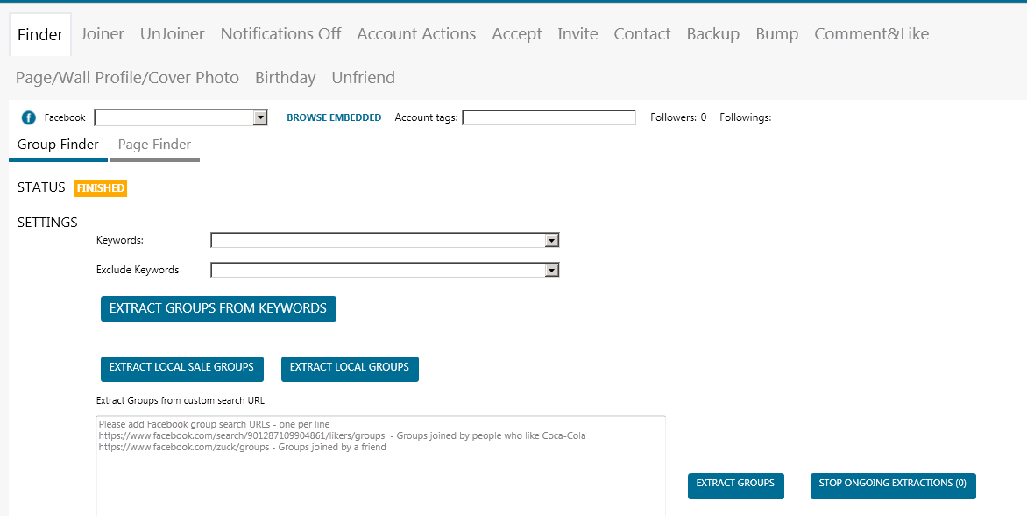This screenshot has width=1027, height=516.
Task: Click Extract Groups From Keywords button
Action: pos(218,308)
